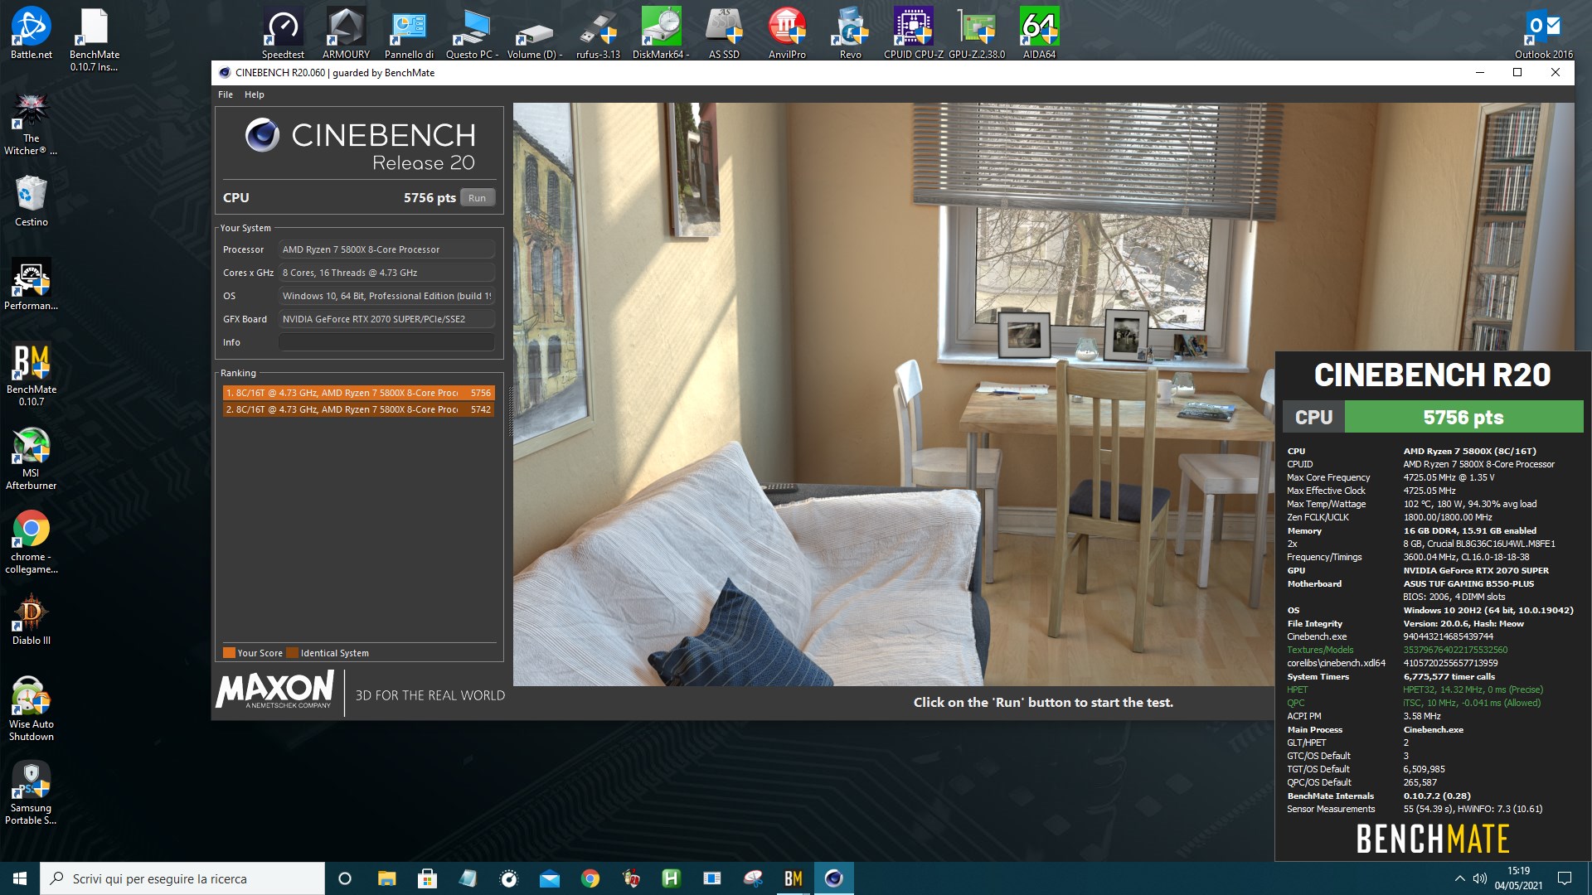This screenshot has width=1592, height=895.
Task: Open the Windows Start menu
Action: (20, 878)
